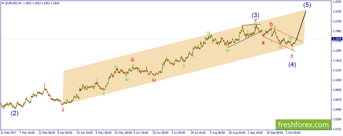Select the blue (4) wave label
The image size is (343, 136).
pyautogui.click(x=292, y=64)
